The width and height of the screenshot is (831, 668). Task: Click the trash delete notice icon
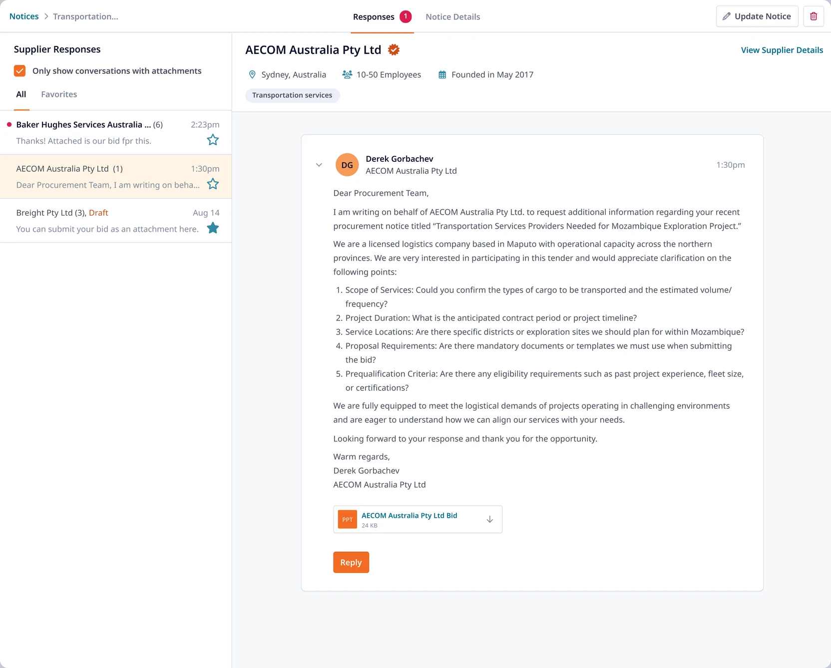coord(813,16)
